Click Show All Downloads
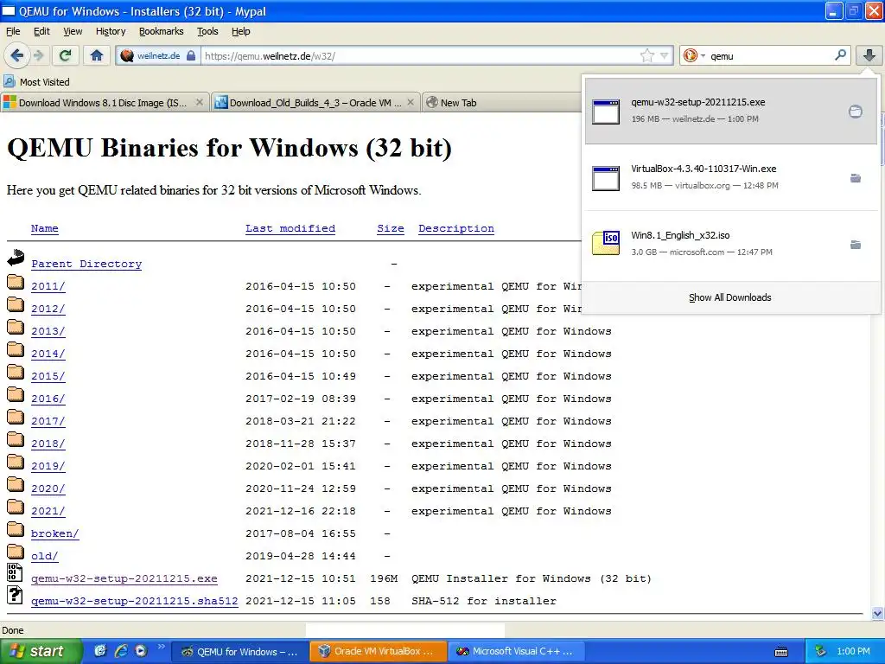 729,297
